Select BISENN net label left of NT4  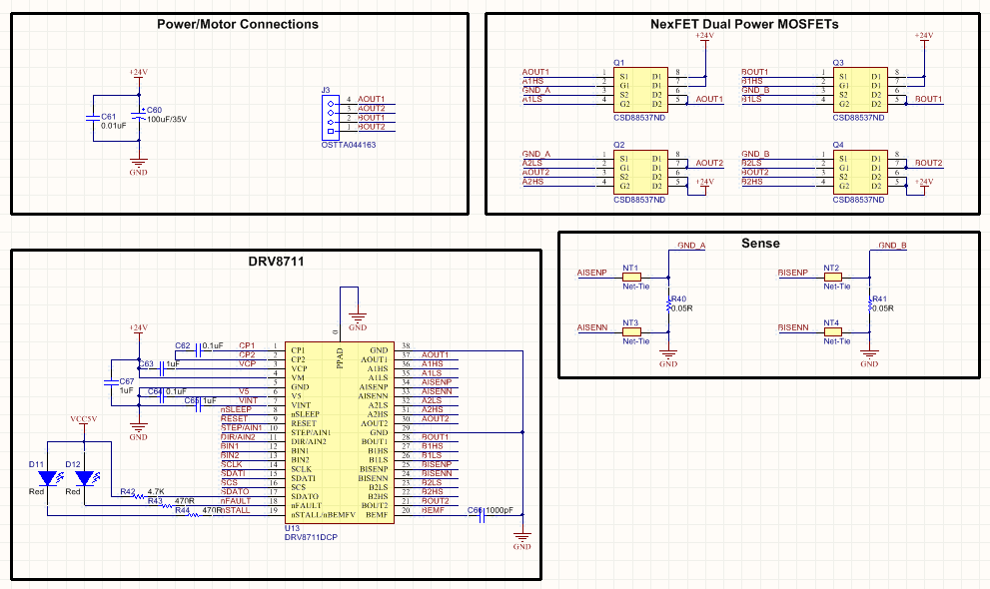click(793, 327)
